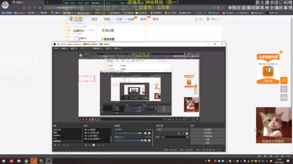The width and height of the screenshot is (293, 164).
Task: Remove scene transition with minus icon
Action: (183, 133)
